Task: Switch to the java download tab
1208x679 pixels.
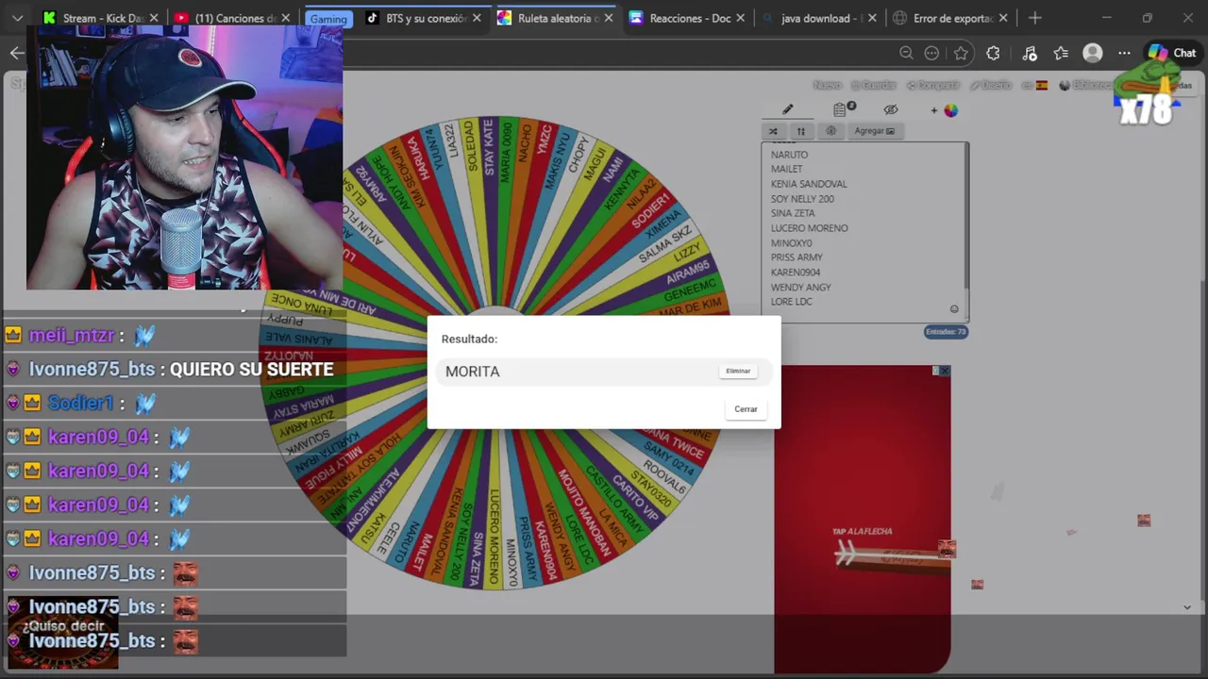Action: tap(819, 18)
